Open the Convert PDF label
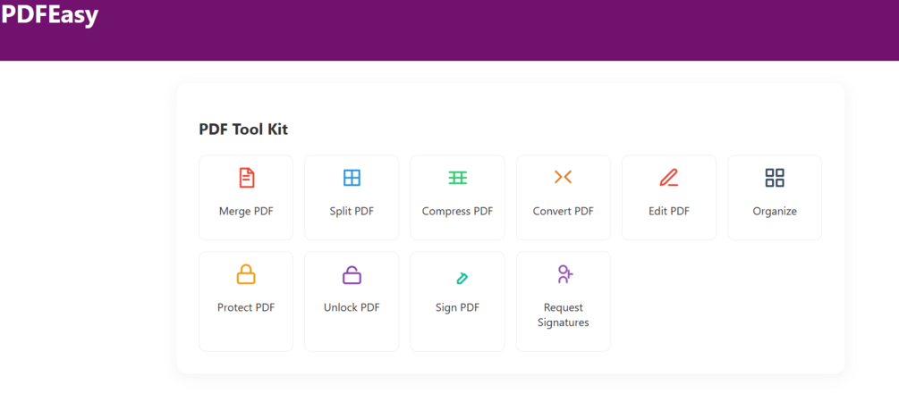This screenshot has width=899, height=402. tap(563, 212)
